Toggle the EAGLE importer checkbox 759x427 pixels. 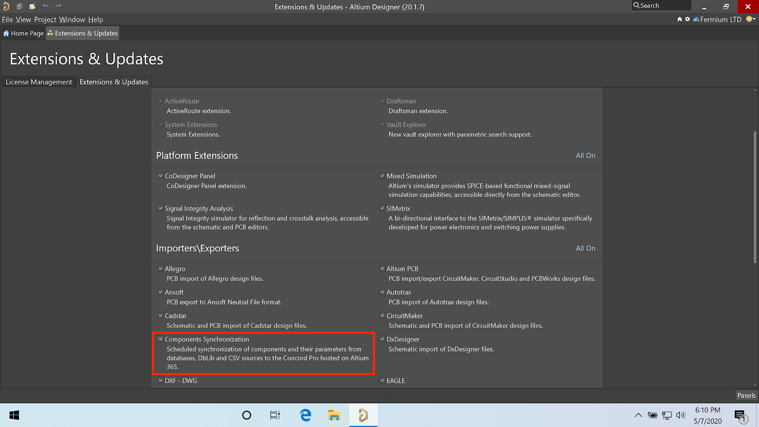click(382, 380)
